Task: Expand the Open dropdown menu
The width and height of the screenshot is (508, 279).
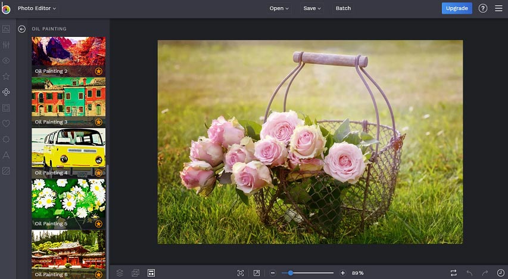Action: click(x=279, y=8)
